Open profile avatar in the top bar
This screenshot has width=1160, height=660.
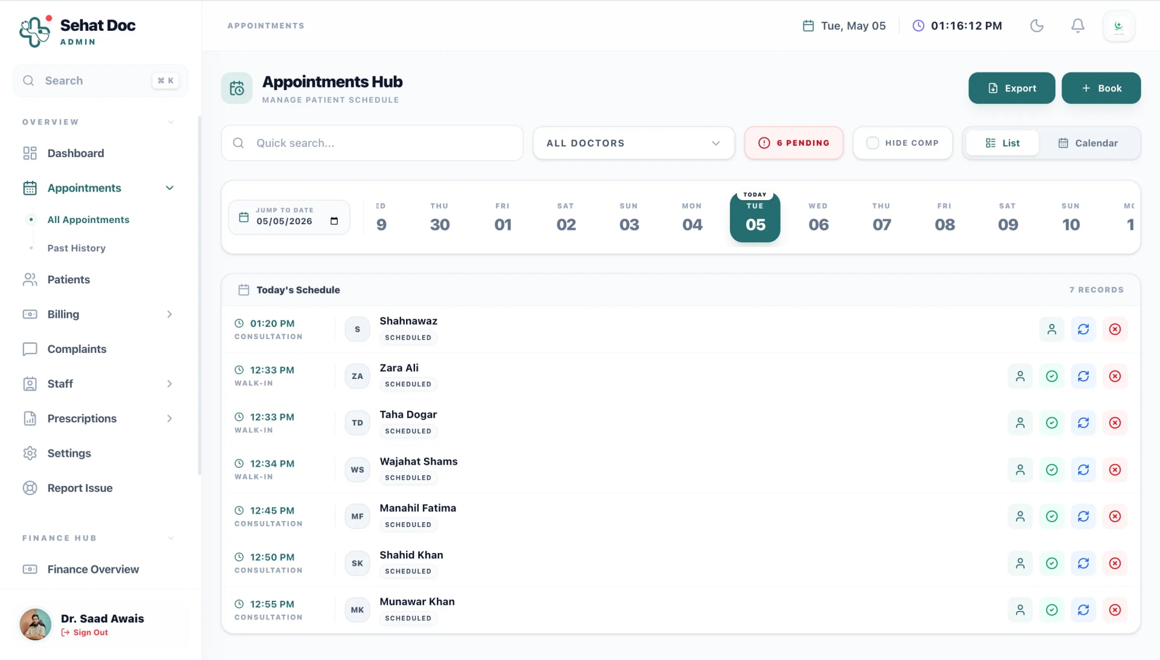point(1119,26)
